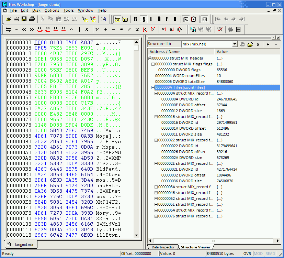The image size is (284, 258).
Task: Click the bitwise AND (&) operation icon
Action: [87, 29]
